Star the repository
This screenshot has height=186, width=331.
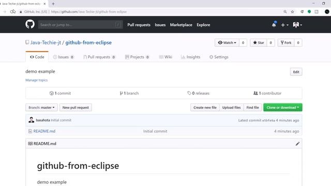click(259, 42)
